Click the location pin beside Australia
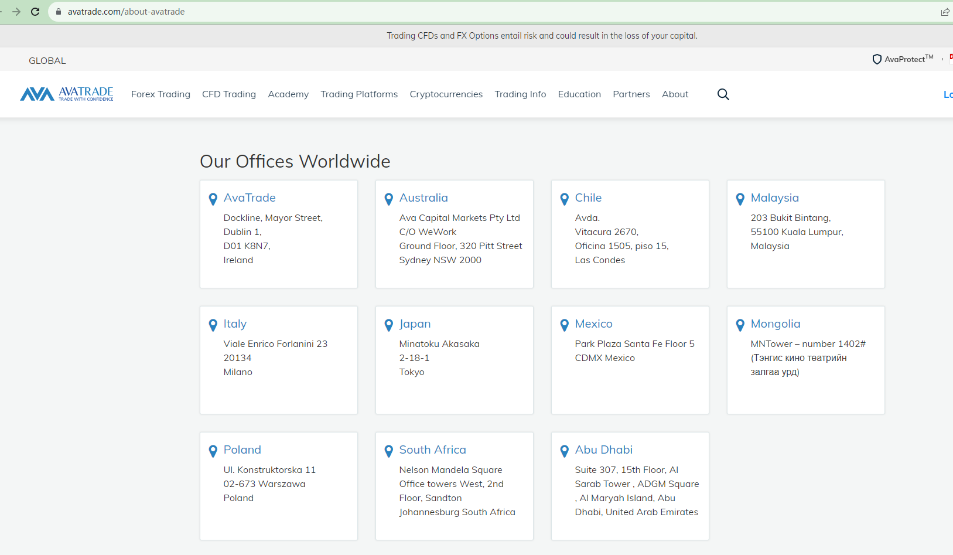This screenshot has height=555, width=953. [388, 199]
